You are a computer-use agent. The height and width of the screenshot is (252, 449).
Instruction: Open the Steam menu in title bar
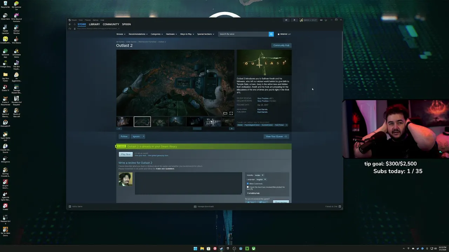point(74,20)
